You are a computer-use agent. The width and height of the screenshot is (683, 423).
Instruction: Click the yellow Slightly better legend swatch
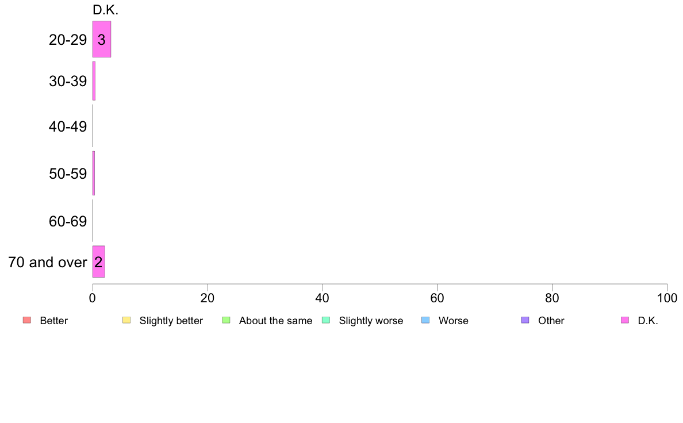coord(126,320)
